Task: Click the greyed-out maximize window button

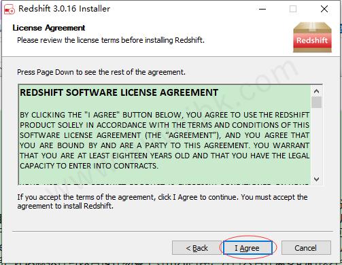Action: coord(293,9)
